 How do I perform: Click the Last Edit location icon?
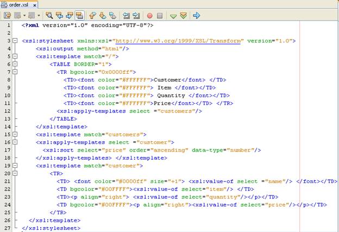tap(8, 15)
